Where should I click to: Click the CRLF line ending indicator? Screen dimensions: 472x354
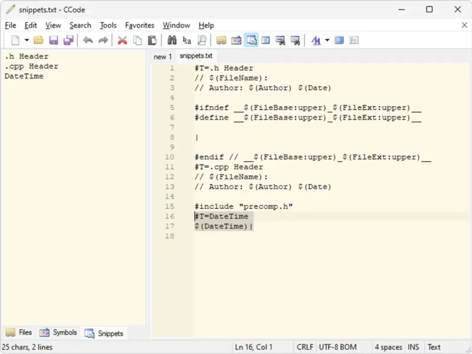pos(305,347)
